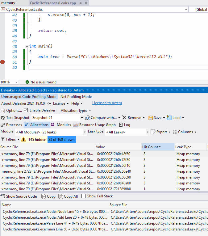Expand the Leak type dropdown
This screenshot has width=208, height=236.
127,132
